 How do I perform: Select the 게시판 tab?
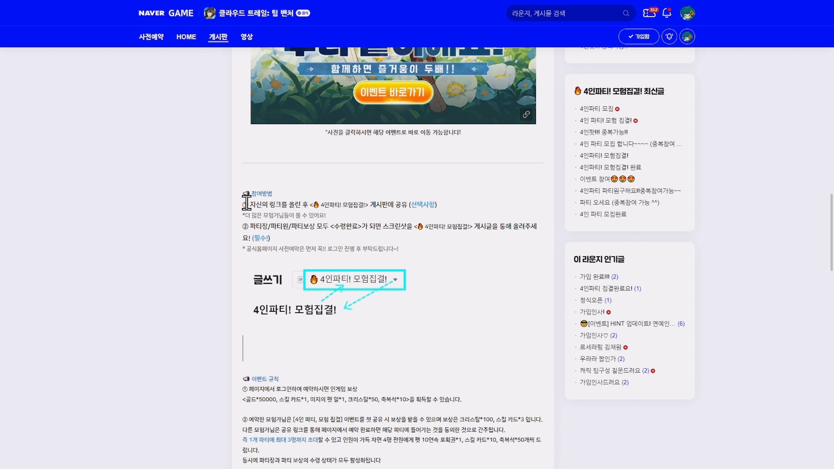[x=218, y=37]
